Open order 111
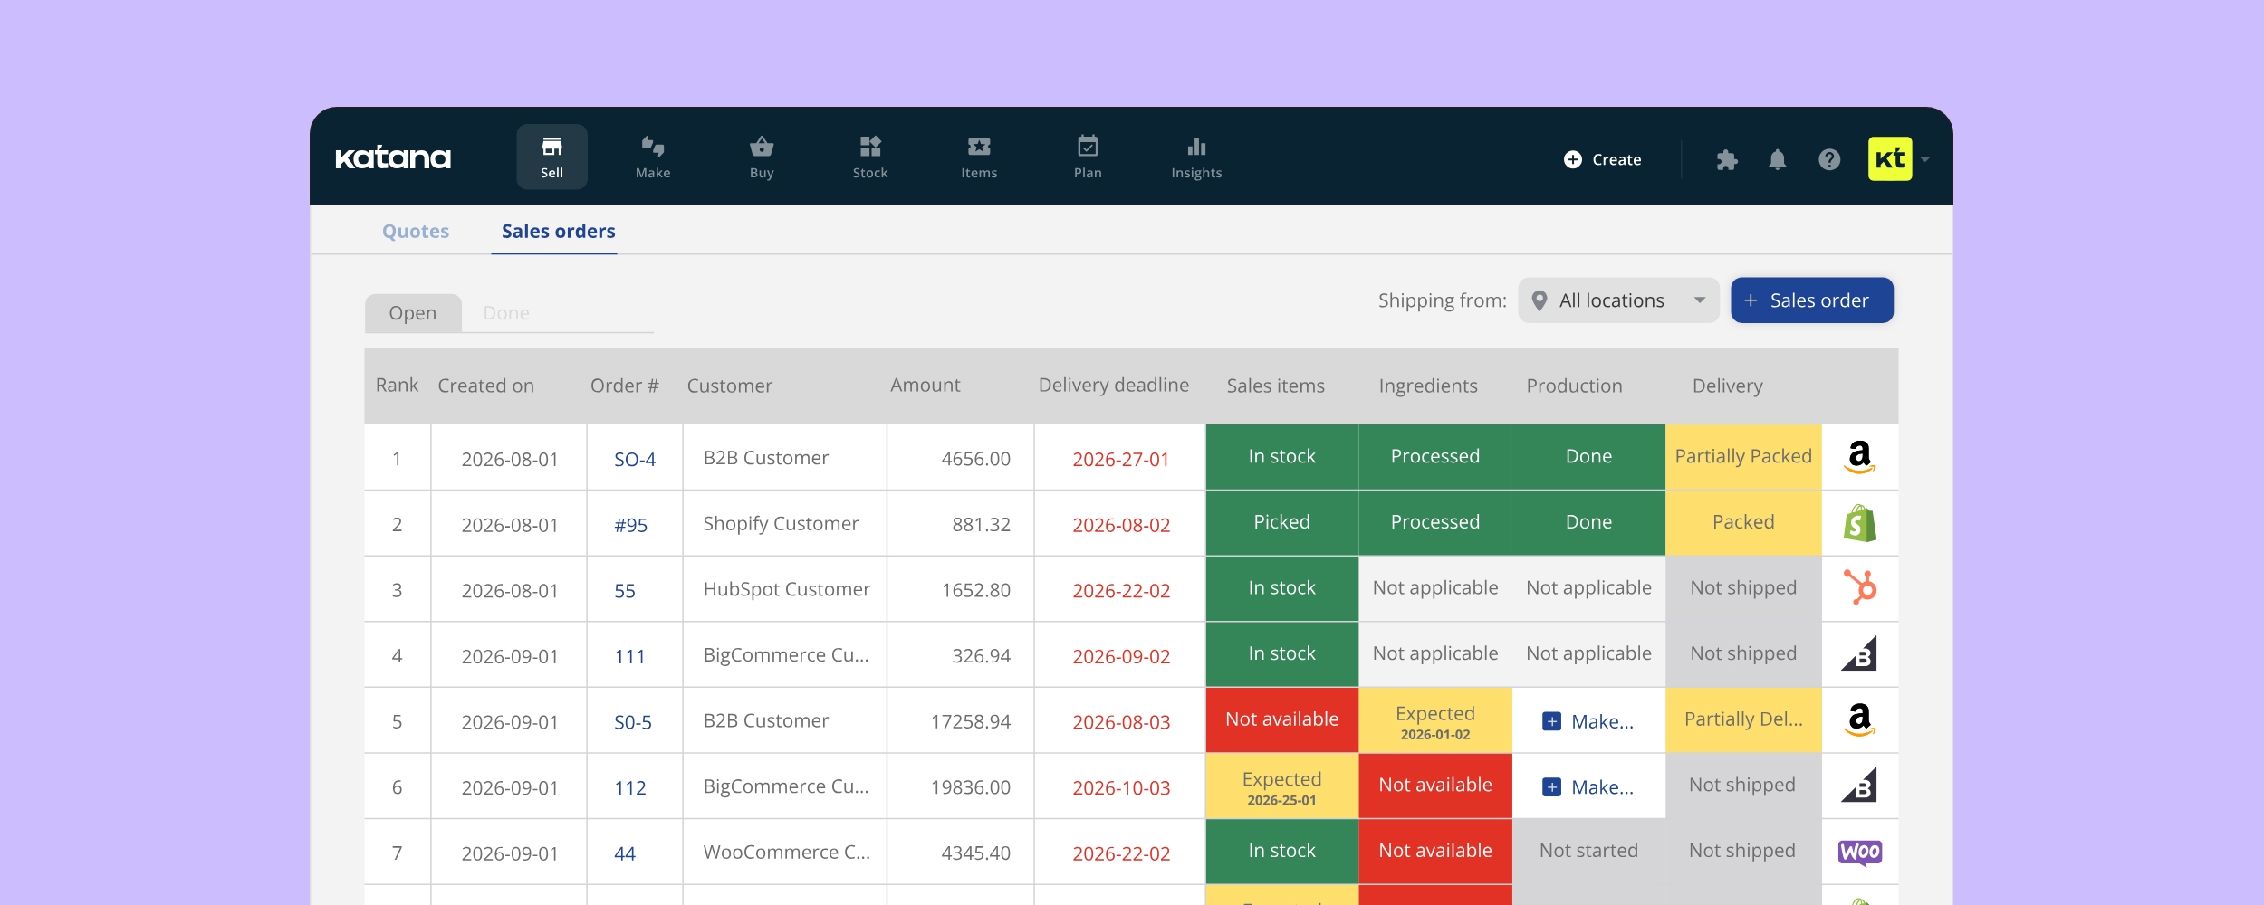This screenshot has width=2264, height=905. 629,656
